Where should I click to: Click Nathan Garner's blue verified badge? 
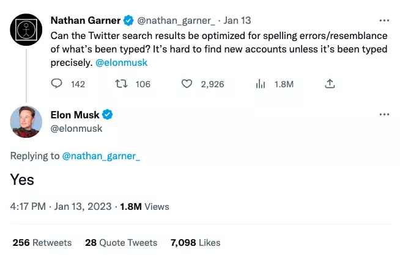[128, 20]
